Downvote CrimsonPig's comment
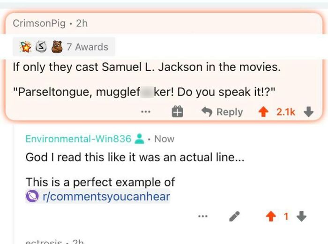This screenshot has height=244, width=328. coord(308,112)
